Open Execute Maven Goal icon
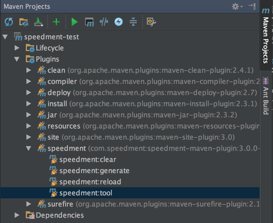 [89, 22]
